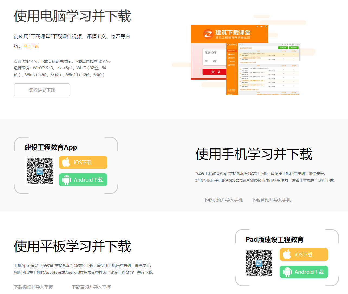Image resolution: width=348 pixels, height=294 pixels.
Task: Click the minimize dash icon on the orange login window
Action: (262, 27)
